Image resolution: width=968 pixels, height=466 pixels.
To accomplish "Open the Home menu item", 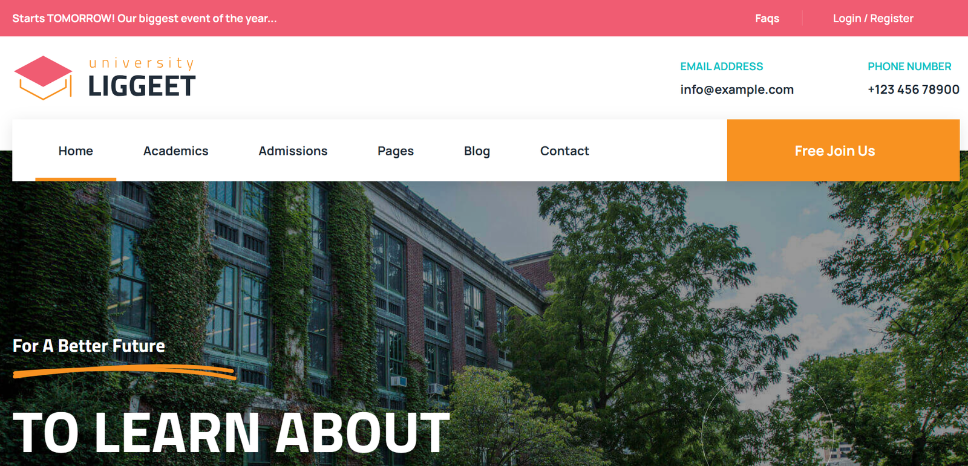I will 76,150.
